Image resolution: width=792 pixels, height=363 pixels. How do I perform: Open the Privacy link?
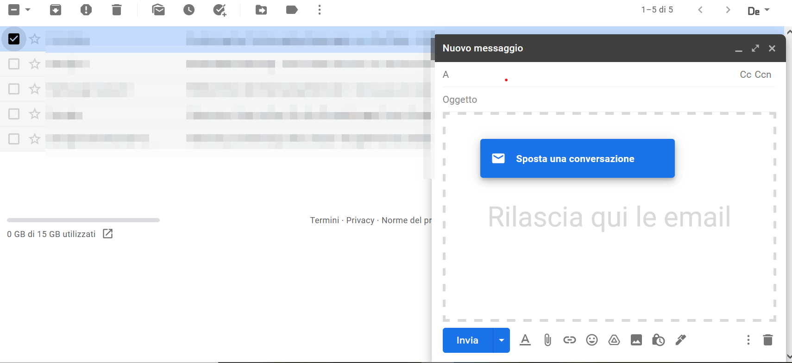(360, 220)
